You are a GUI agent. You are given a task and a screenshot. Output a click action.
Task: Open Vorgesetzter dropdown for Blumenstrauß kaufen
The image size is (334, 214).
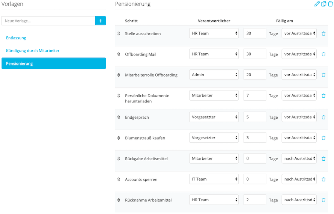pyautogui.click(x=214, y=138)
